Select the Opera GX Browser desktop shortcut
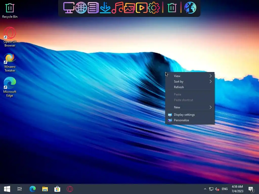This screenshot has width=259, height=194. [x=10, y=37]
